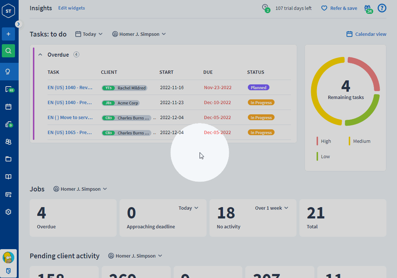Image resolution: width=397 pixels, height=278 pixels.
Task: Open the calendar icon in left sidebar
Action: tap(8, 107)
